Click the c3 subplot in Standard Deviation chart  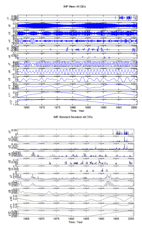coord(76,146)
